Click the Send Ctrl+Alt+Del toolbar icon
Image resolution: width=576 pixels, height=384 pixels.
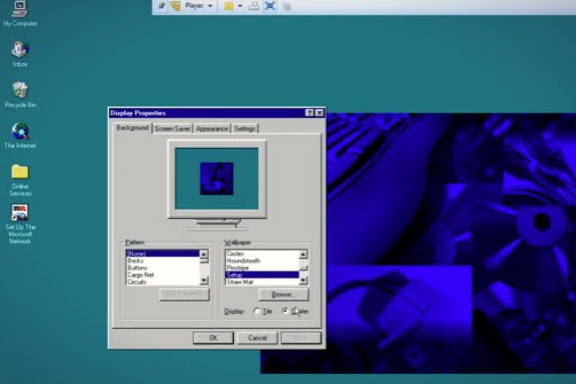(254, 6)
